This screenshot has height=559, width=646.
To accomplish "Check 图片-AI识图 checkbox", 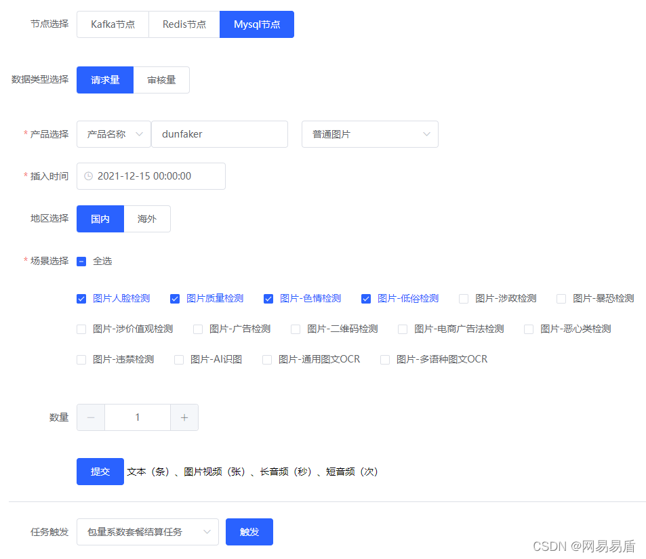I will pyautogui.click(x=179, y=360).
